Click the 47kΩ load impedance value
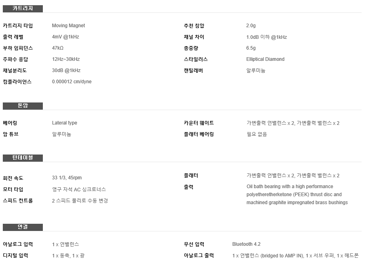This screenshot has height=269, width=366. [58, 48]
